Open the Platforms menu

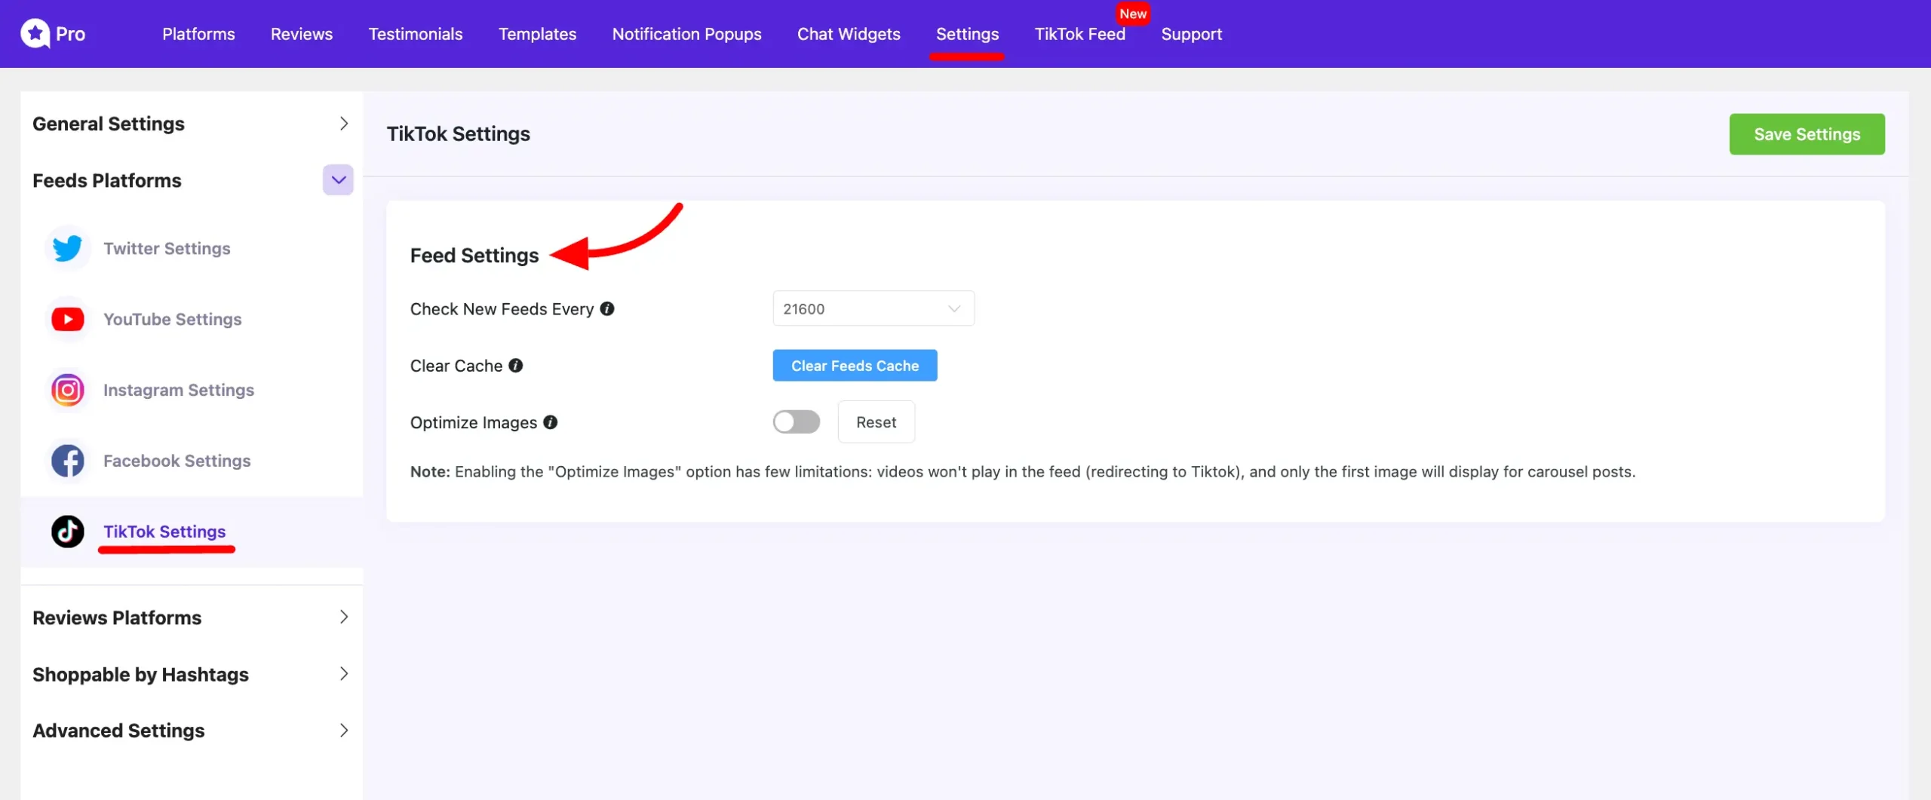(198, 34)
